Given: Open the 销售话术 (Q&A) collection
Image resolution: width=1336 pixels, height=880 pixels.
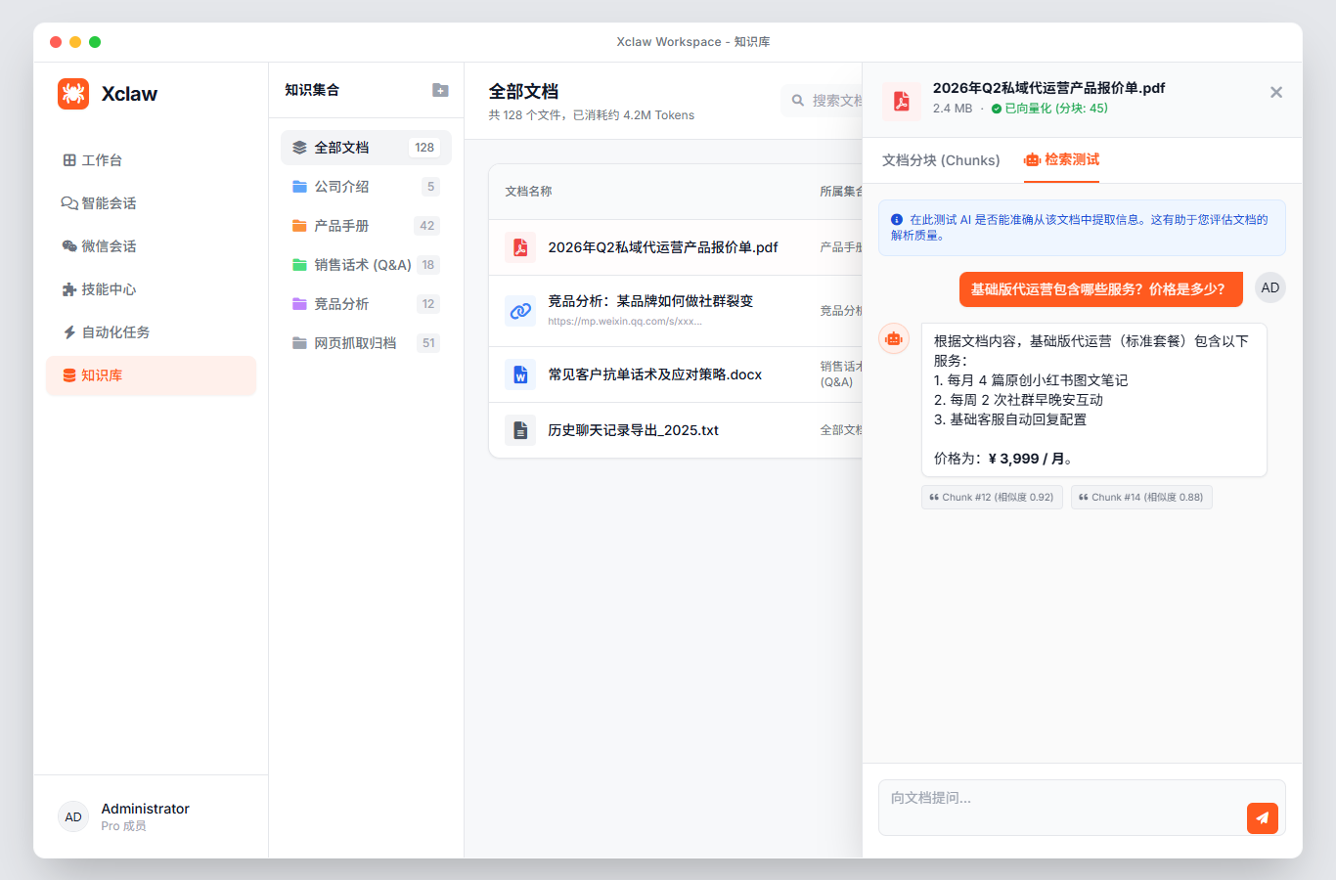Looking at the screenshot, I should point(362,264).
